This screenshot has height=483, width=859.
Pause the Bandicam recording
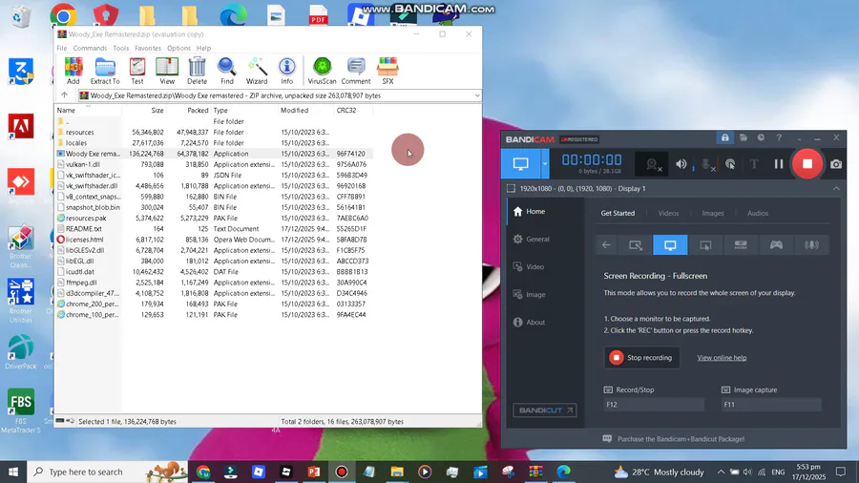[779, 164]
